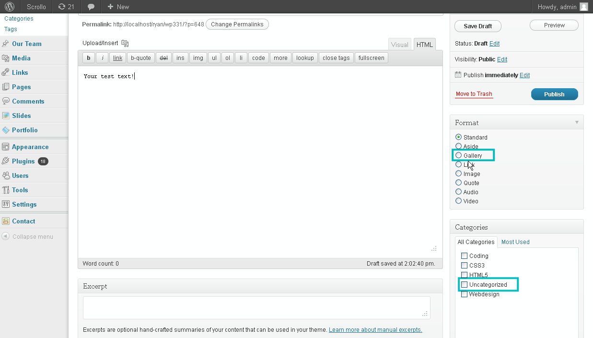Click the WordPress logo icon
The width and height of the screenshot is (593, 338).
[10, 7]
